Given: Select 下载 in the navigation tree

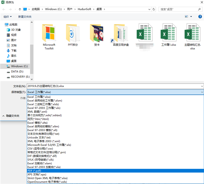Looking at the screenshot, I should pos(12,51).
